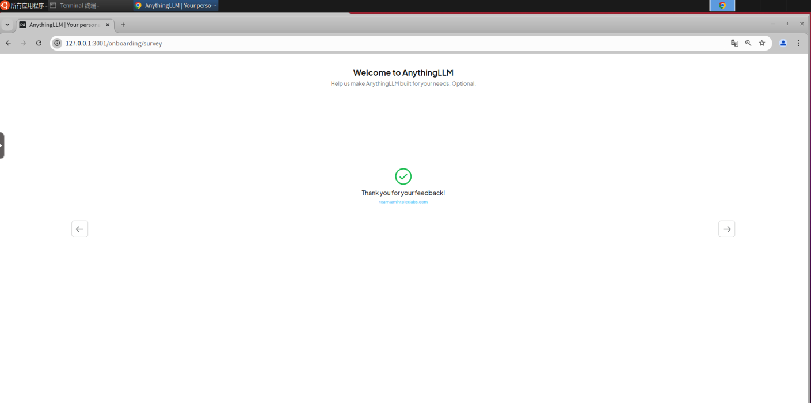The width and height of the screenshot is (811, 403).
Task: Continue to the next onboarding step arrow
Action: point(726,229)
